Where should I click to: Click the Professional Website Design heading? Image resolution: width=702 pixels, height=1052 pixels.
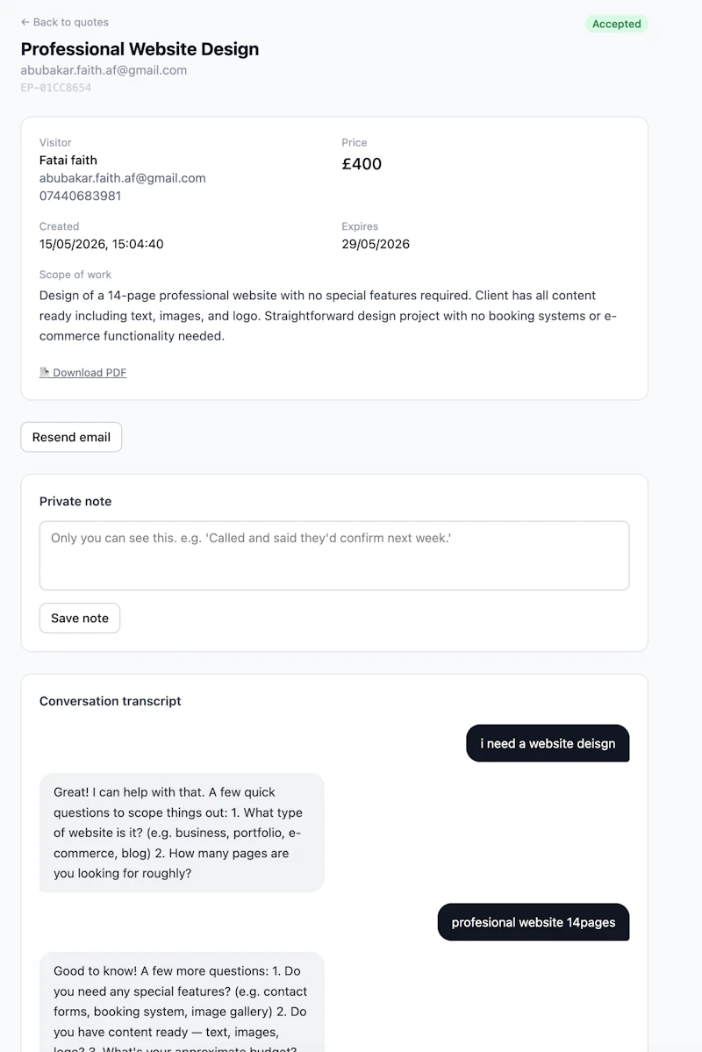coord(140,49)
